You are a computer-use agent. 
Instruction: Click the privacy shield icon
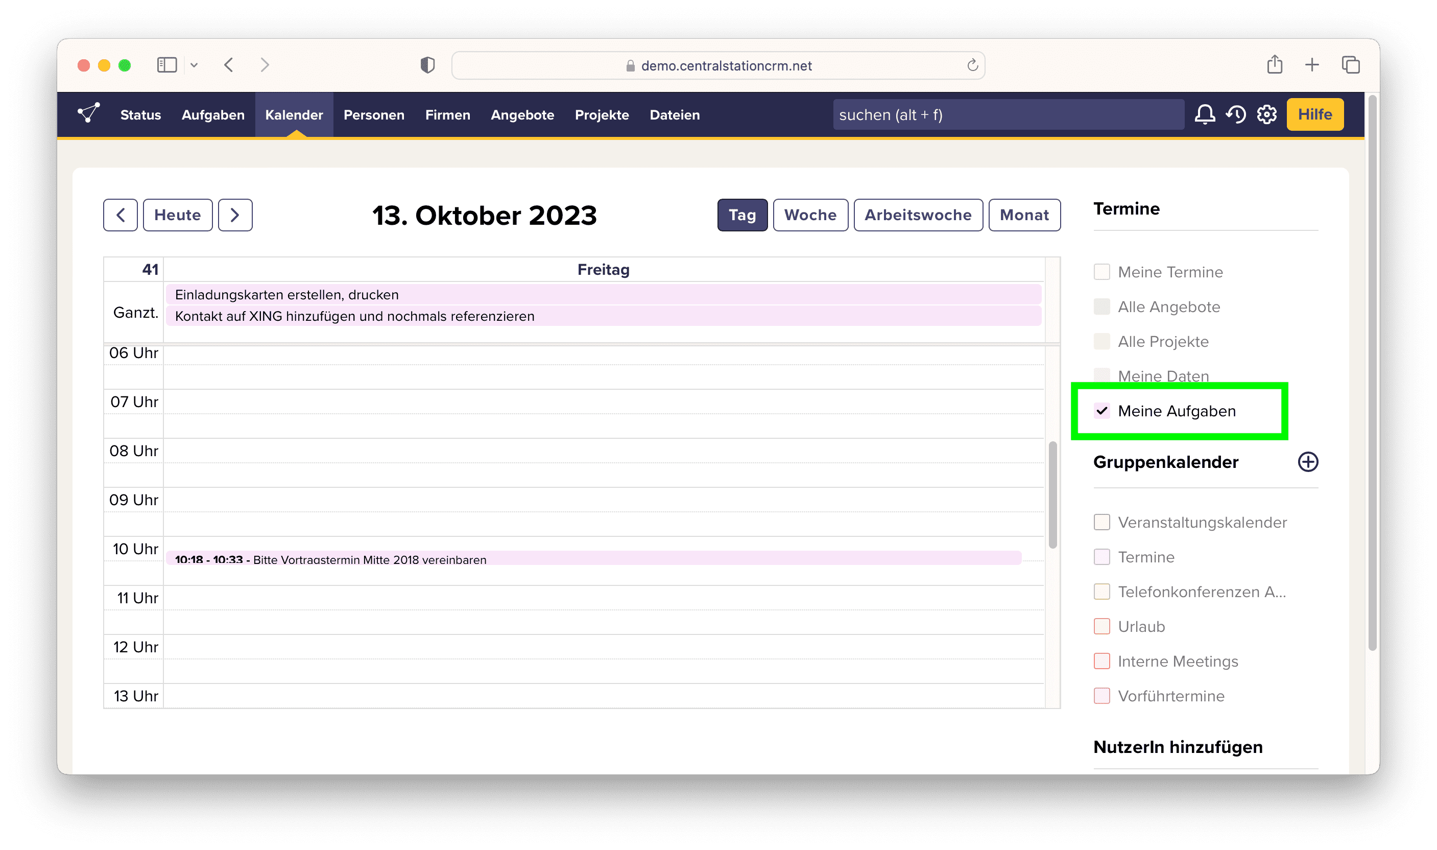click(x=427, y=65)
